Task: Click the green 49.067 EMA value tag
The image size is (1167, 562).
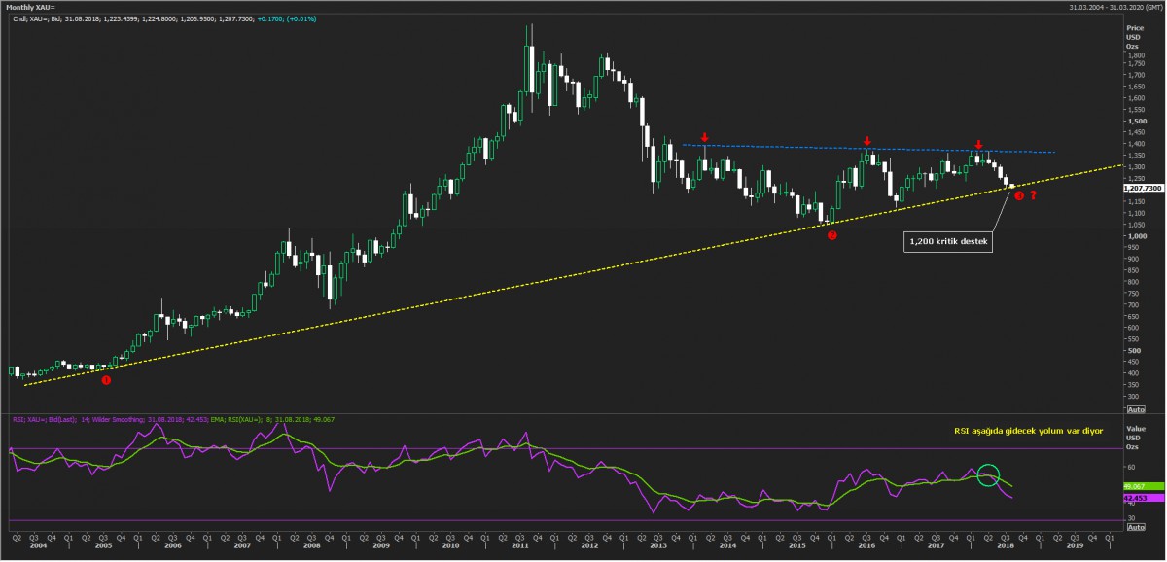Action: (x=1136, y=486)
